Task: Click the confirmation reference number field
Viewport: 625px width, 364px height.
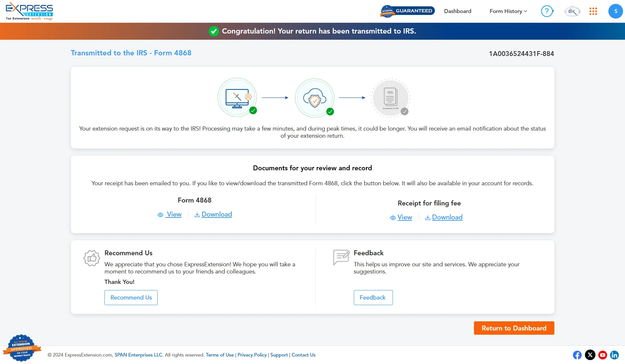Action: pyautogui.click(x=521, y=54)
